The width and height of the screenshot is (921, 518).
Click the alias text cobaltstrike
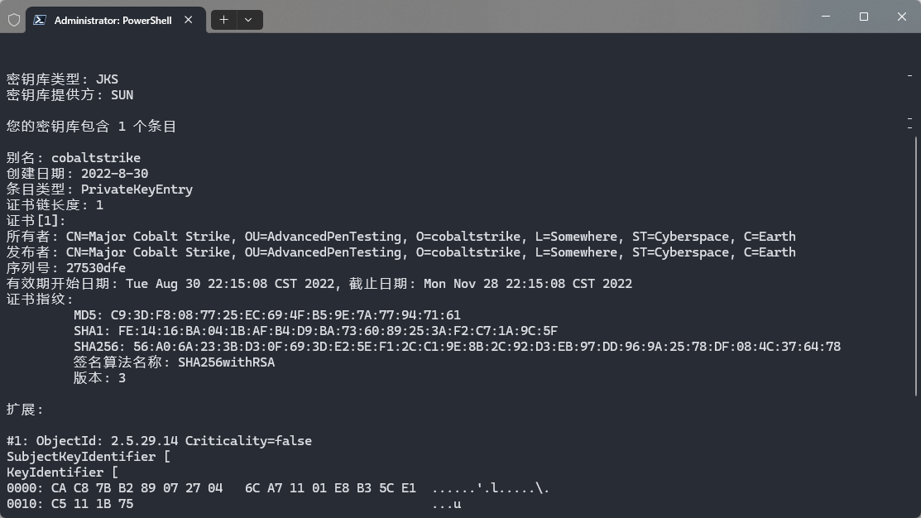click(x=96, y=158)
